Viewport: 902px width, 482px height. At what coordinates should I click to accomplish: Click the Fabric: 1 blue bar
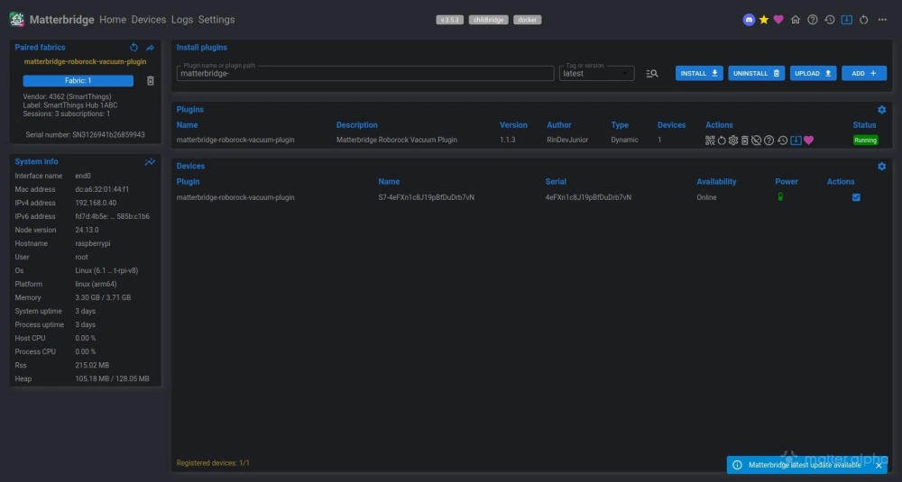pos(78,81)
